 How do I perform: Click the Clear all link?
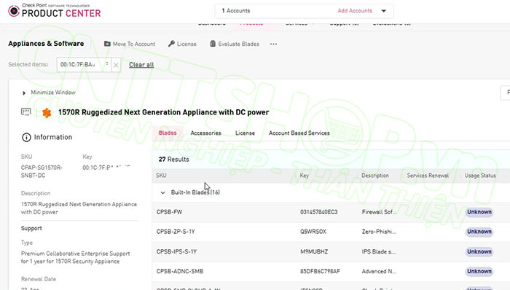[x=141, y=65]
